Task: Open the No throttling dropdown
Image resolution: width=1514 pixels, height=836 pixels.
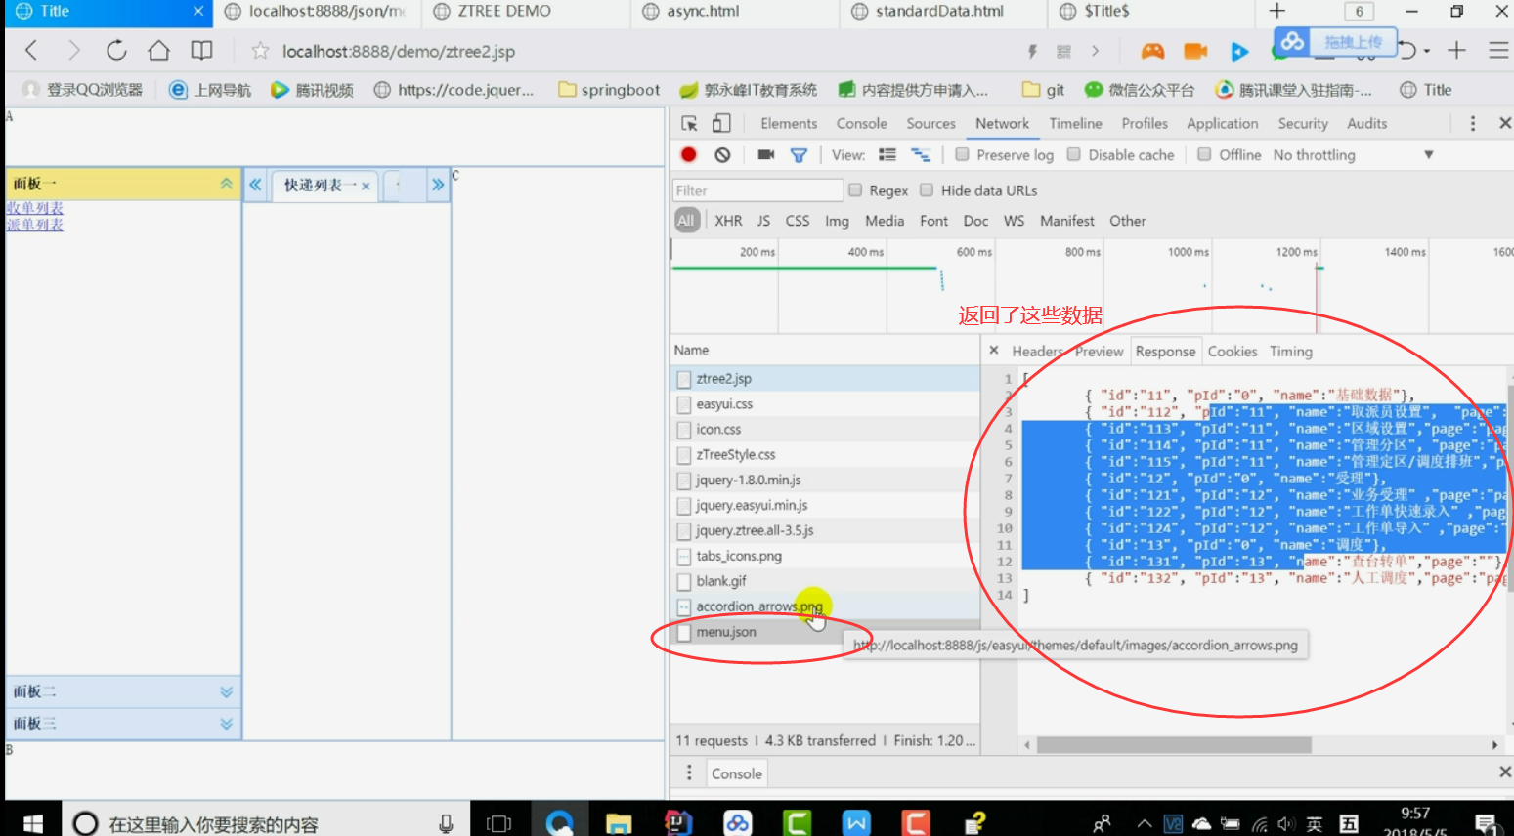Action: click(1353, 155)
